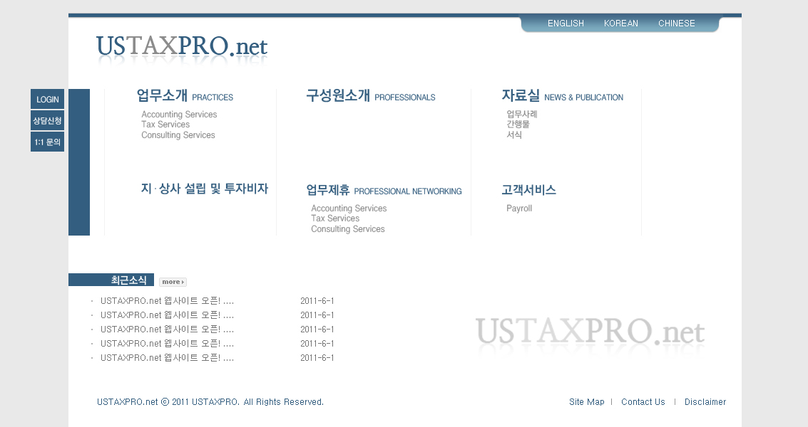
Task: Switch language to CHINESE
Action: 676,23
